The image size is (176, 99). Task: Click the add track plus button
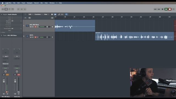pyautogui.click(x=25, y=18)
